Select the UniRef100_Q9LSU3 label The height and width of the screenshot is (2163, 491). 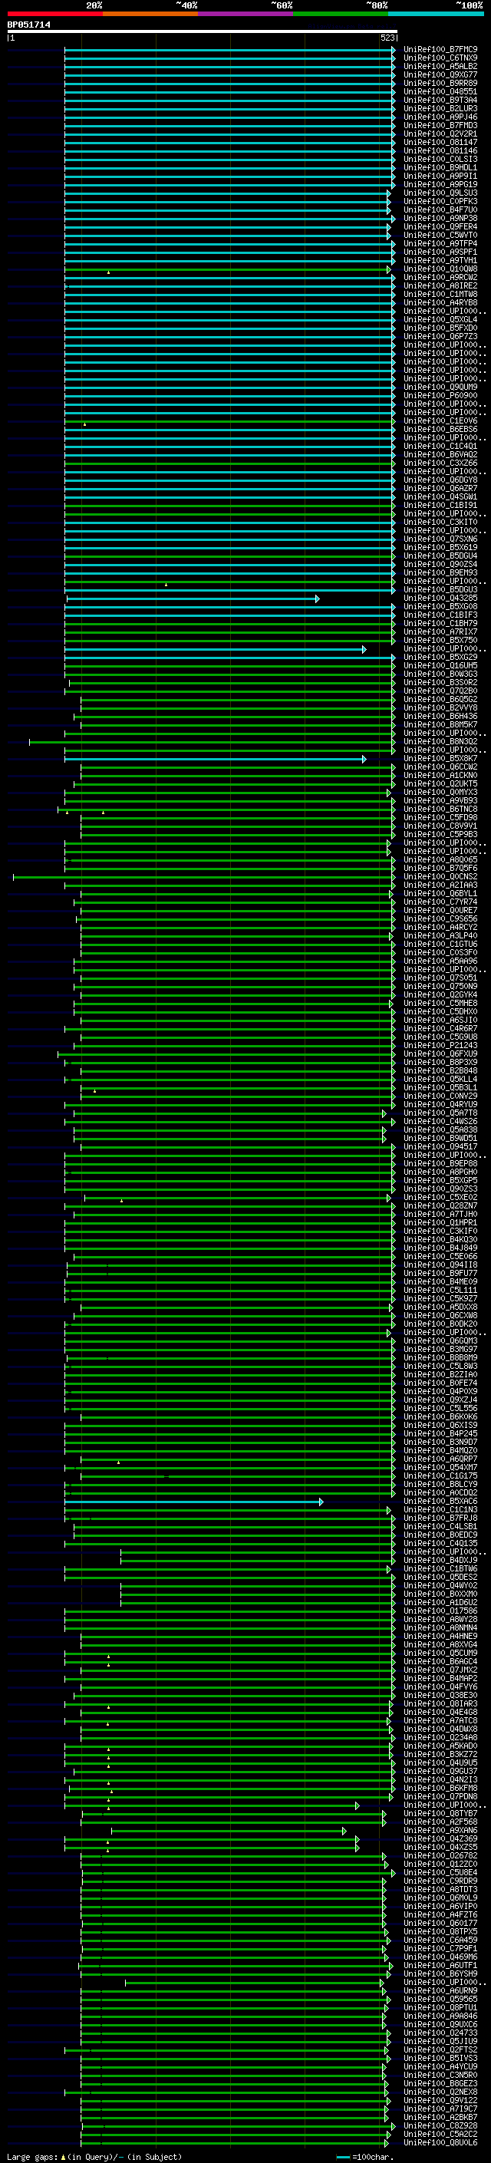[x=440, y=193]
